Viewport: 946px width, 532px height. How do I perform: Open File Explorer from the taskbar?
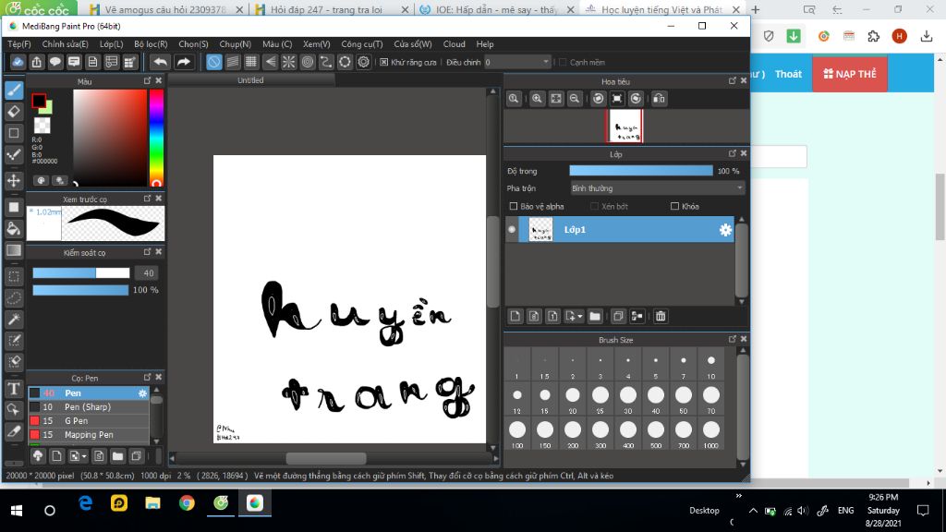(x=152, y=503)
